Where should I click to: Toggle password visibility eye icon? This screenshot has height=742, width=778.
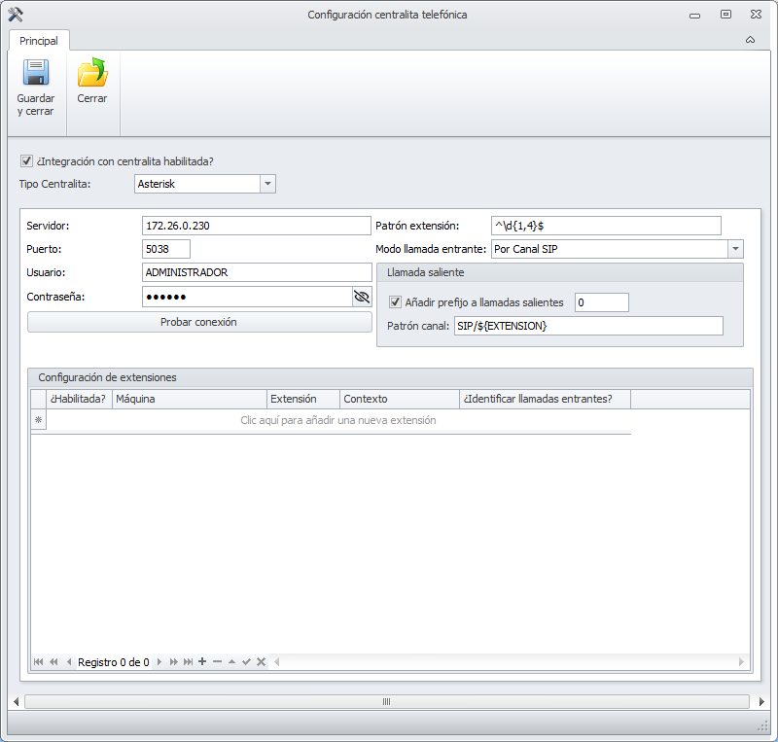tap(362, 297)
